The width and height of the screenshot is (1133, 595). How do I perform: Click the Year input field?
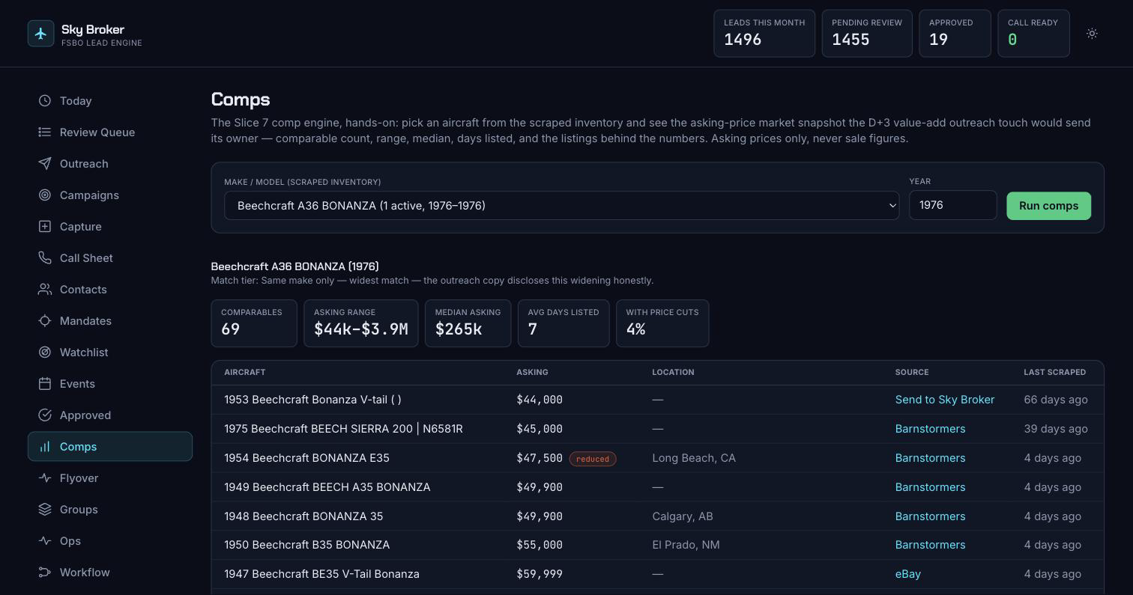pos(952,205)
